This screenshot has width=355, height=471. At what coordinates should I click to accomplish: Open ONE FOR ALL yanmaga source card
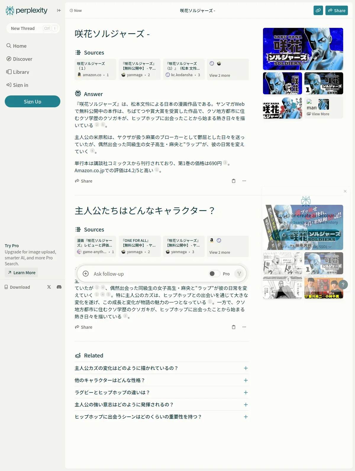coord(140,246)
